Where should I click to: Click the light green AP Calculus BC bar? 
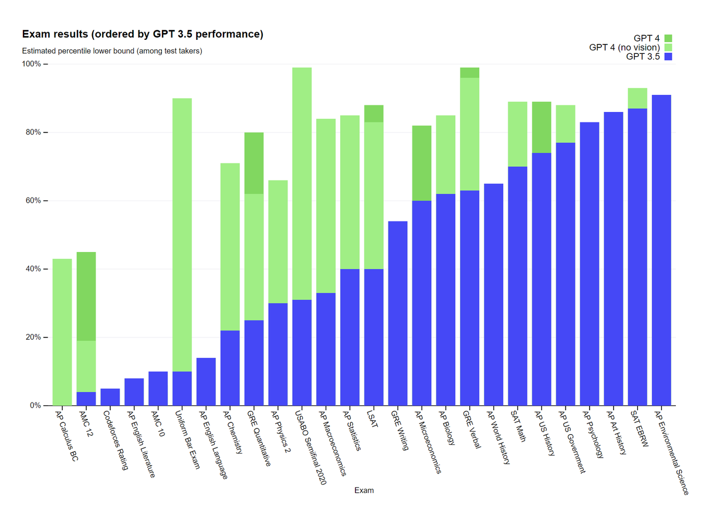coord(62,332)
